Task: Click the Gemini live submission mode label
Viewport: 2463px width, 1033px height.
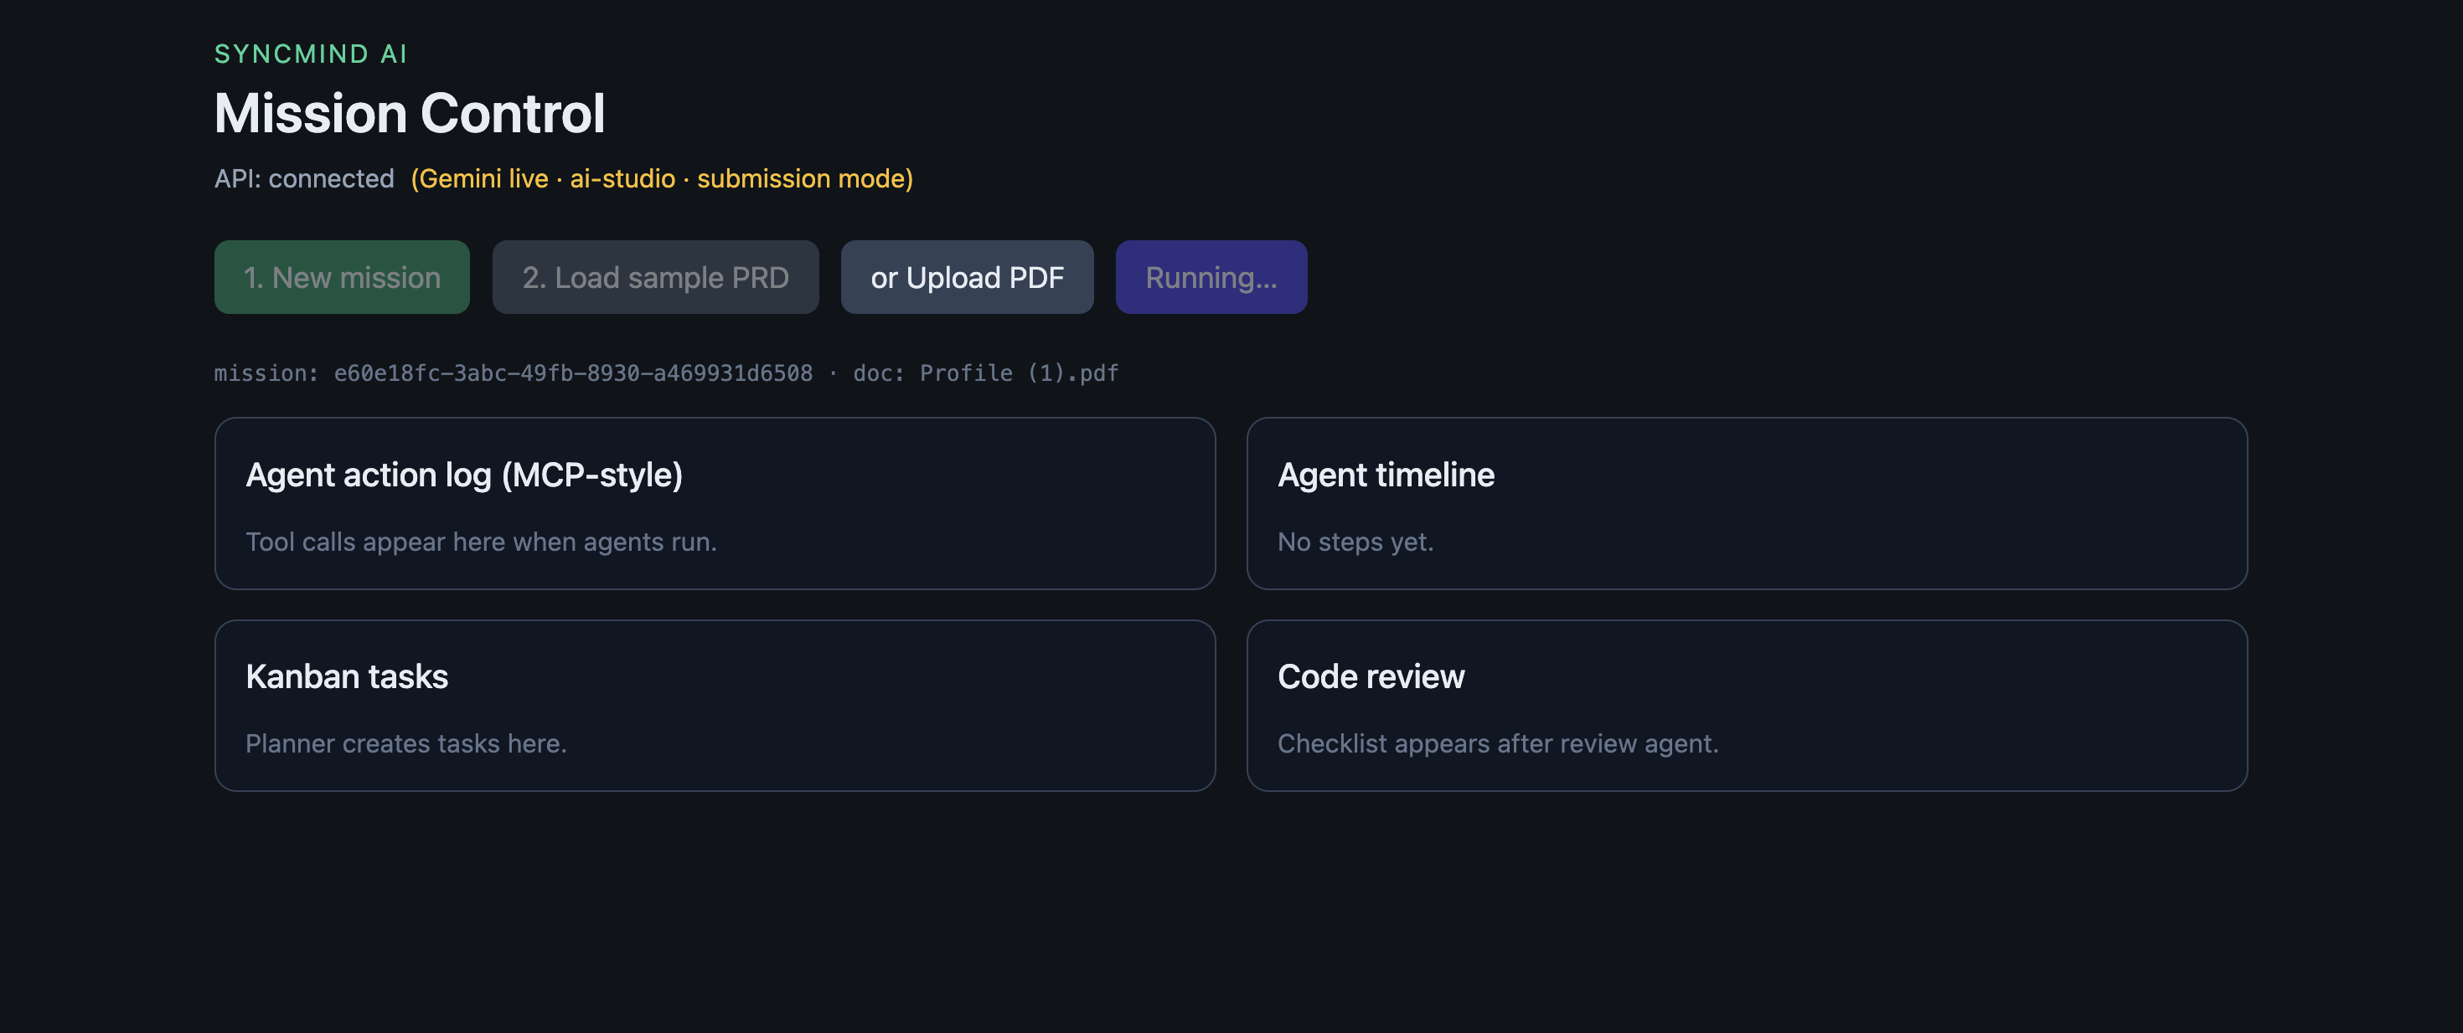Action: point(662,178)
